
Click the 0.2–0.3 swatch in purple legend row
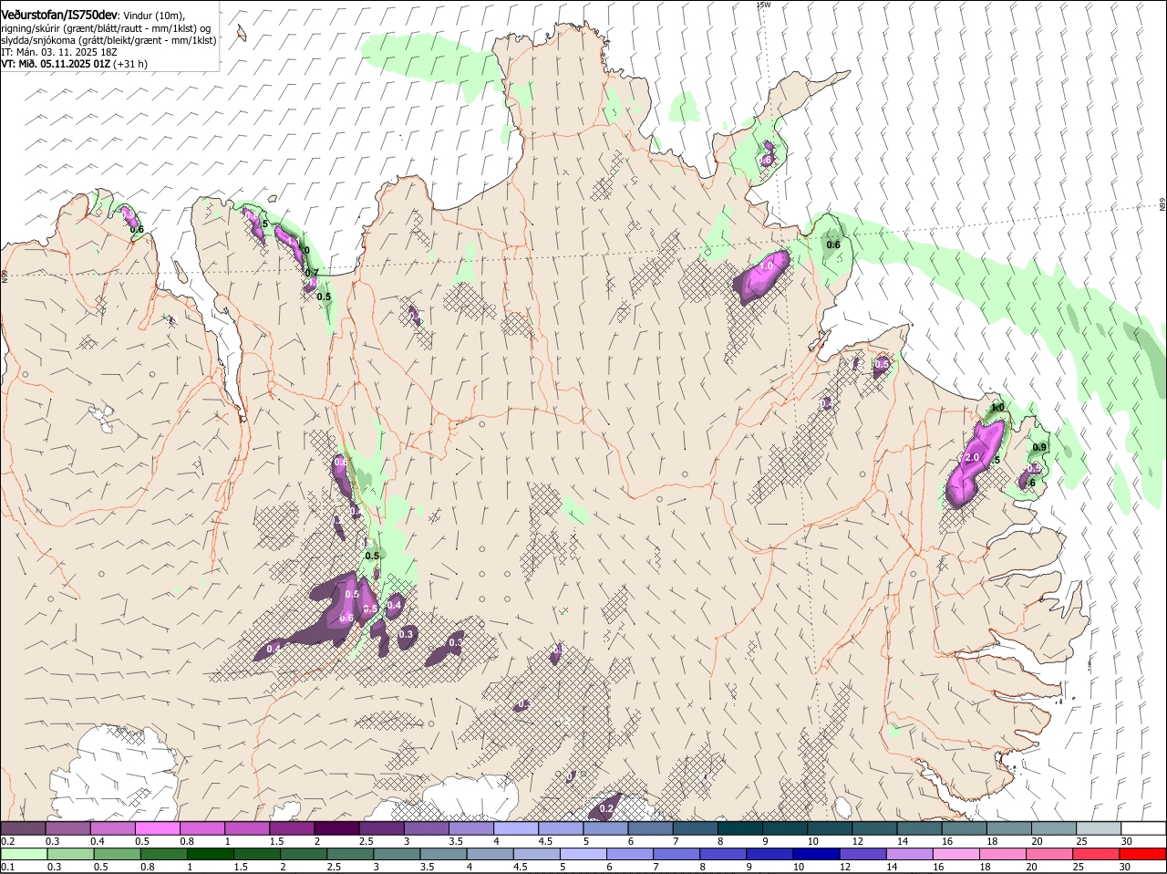[23, 827]
